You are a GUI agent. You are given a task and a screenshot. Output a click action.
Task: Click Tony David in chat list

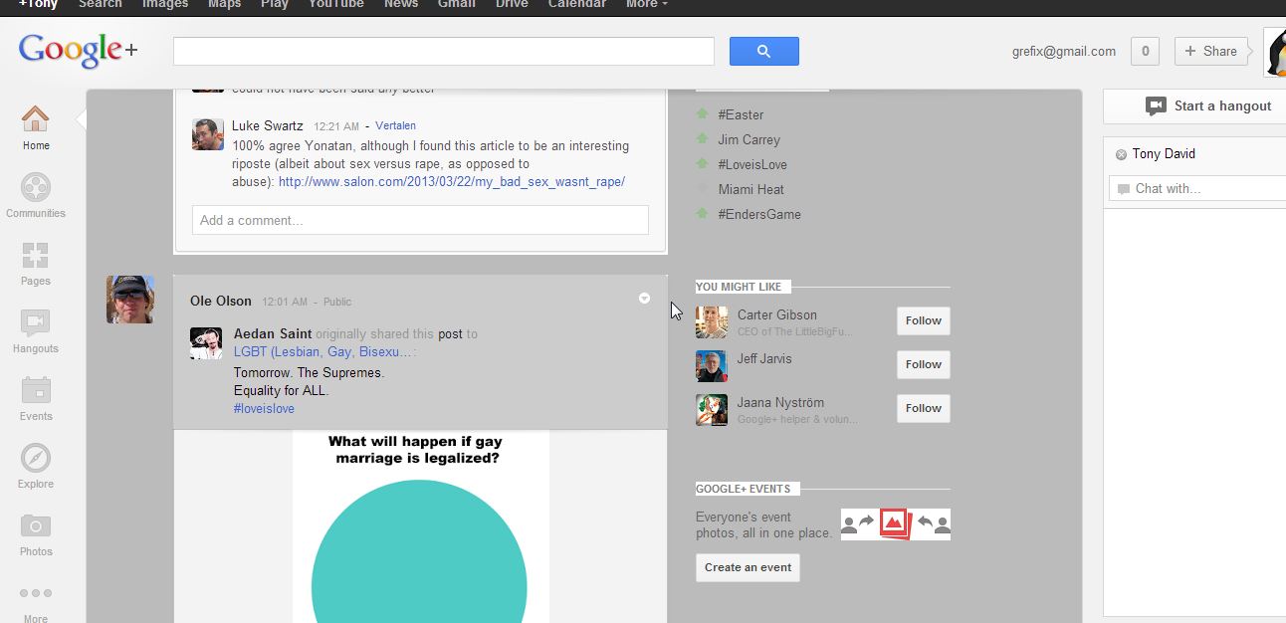point(1164,153)
